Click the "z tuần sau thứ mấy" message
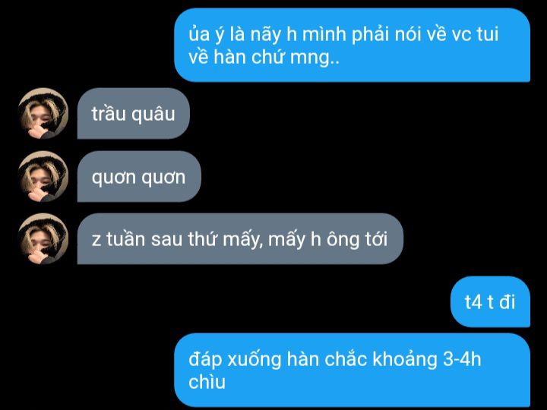This screenshot has width=547, height=410. coord(240,239)
